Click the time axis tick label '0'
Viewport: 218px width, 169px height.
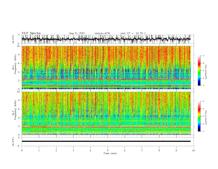tap(22, 150)
